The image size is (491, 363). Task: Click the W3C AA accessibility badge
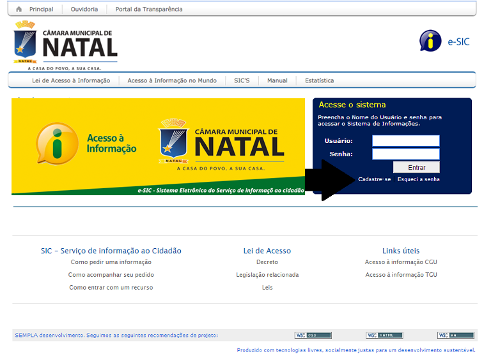coord(456,335)
